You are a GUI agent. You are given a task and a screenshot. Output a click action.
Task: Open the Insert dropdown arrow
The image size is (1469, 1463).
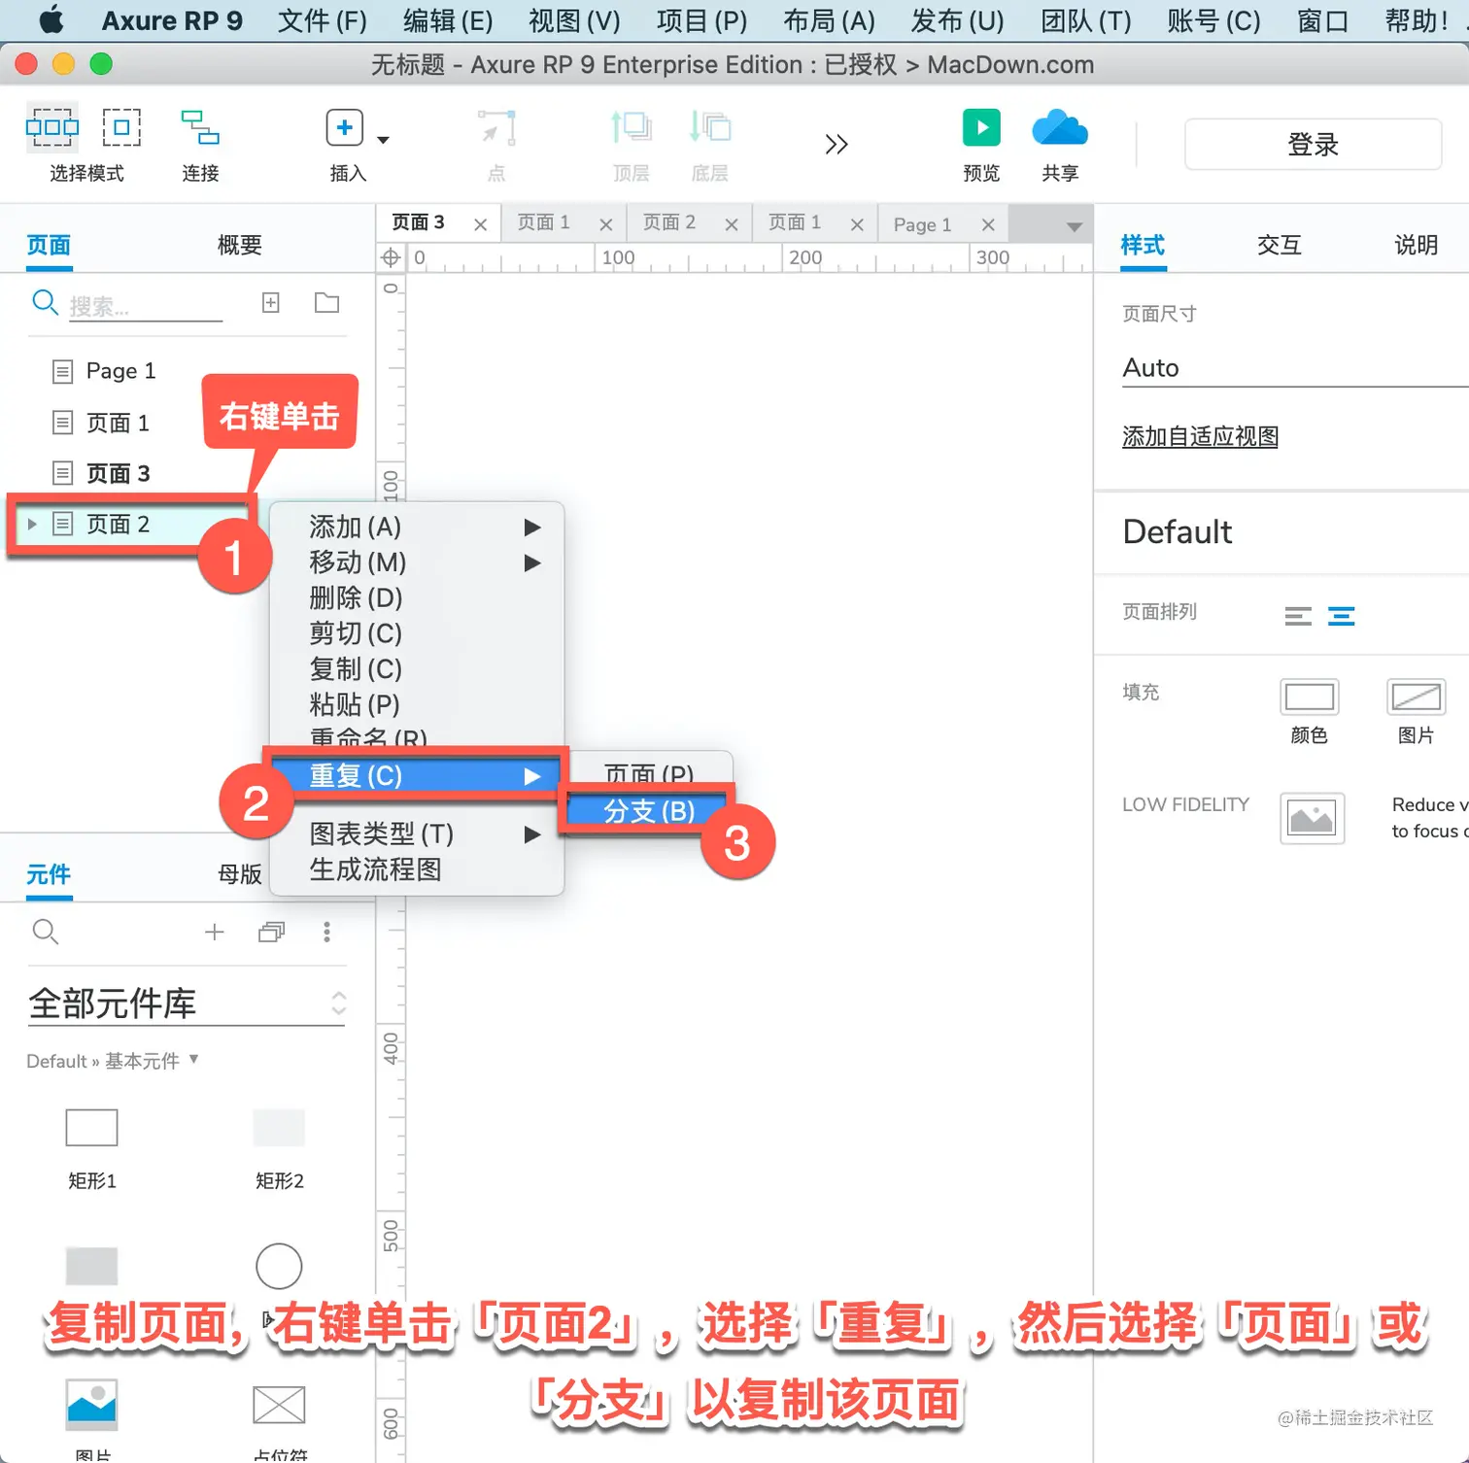coord(384,140)
